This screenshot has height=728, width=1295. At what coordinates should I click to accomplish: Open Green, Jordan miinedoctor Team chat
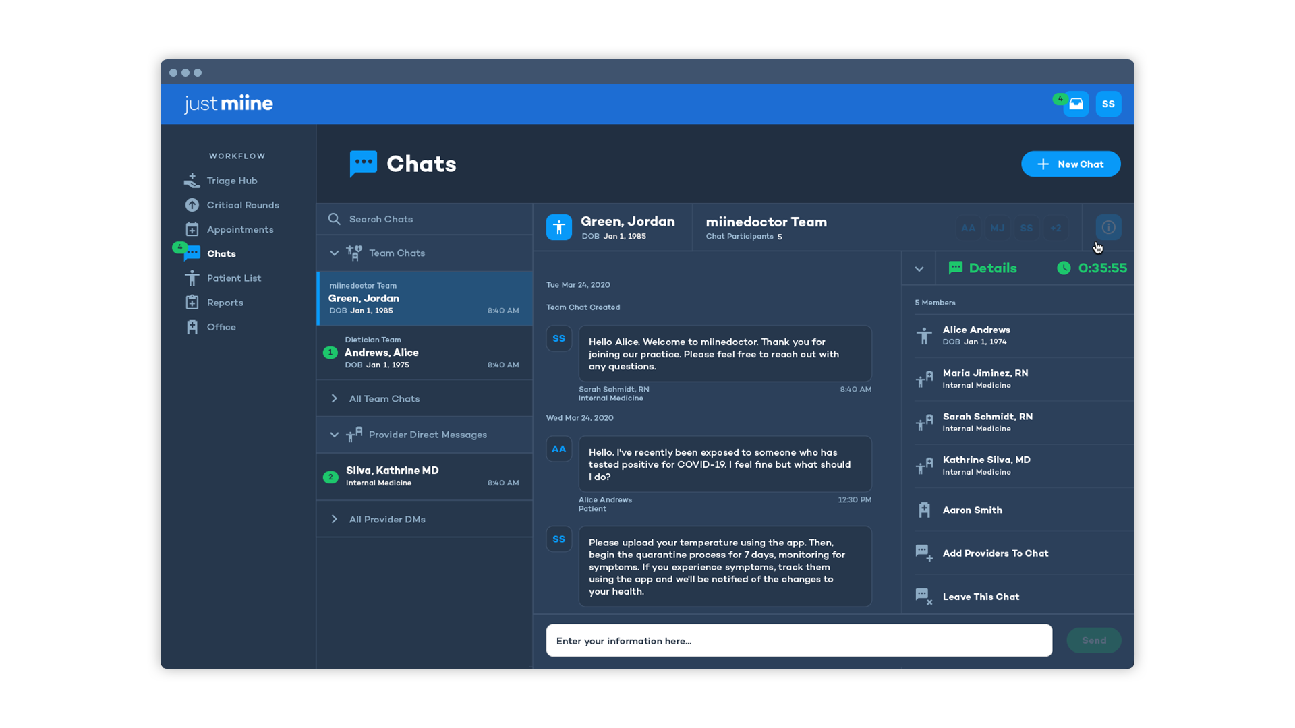coord(424,299)
